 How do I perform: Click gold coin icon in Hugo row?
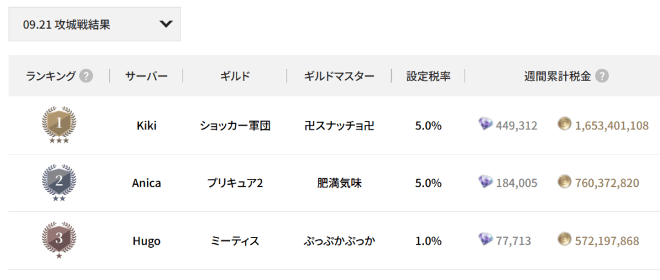pos(565,240)
